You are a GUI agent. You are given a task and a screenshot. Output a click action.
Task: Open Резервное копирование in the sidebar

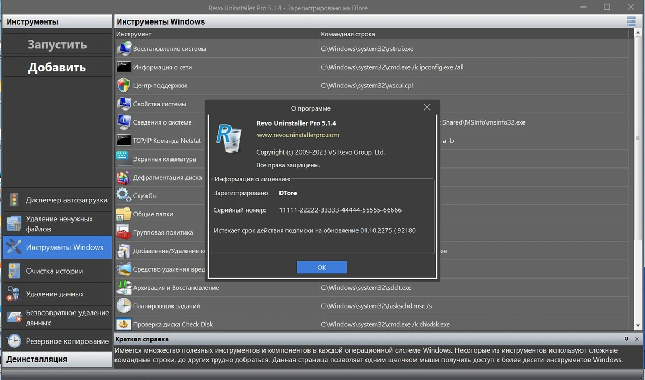pos(58,341)
